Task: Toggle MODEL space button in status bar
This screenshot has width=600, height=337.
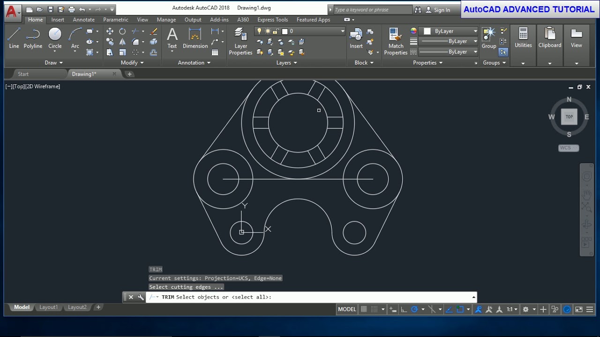Action: [347, 309]
